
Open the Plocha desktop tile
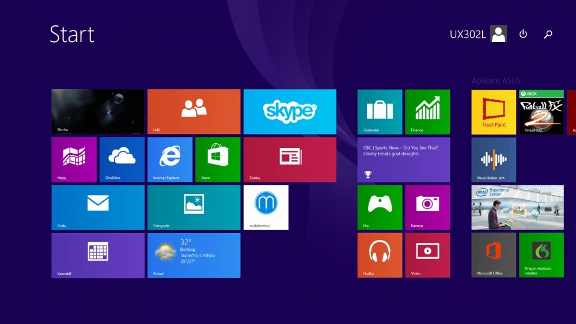98,112
